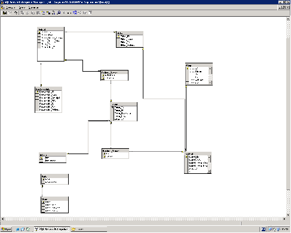Open the second, shortest menu in the menu bar
The width and height of the screenshot is (291, 233).
(22, 8)
